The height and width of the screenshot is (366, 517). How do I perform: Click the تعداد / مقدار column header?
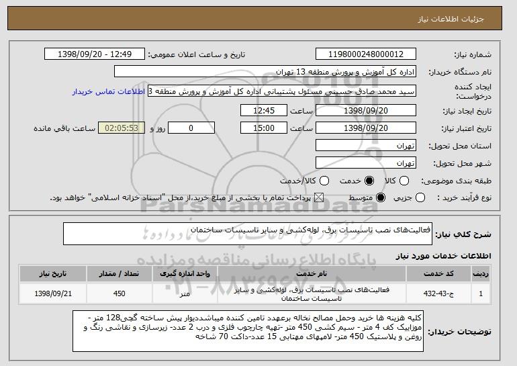[x=119, y=274]
